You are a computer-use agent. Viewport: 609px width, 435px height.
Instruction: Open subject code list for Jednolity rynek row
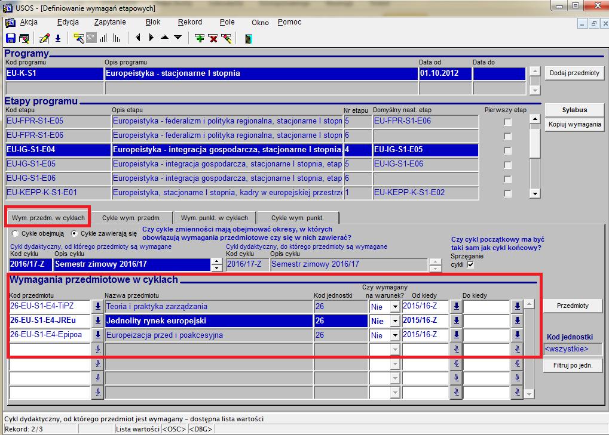[x=98, y=321]
